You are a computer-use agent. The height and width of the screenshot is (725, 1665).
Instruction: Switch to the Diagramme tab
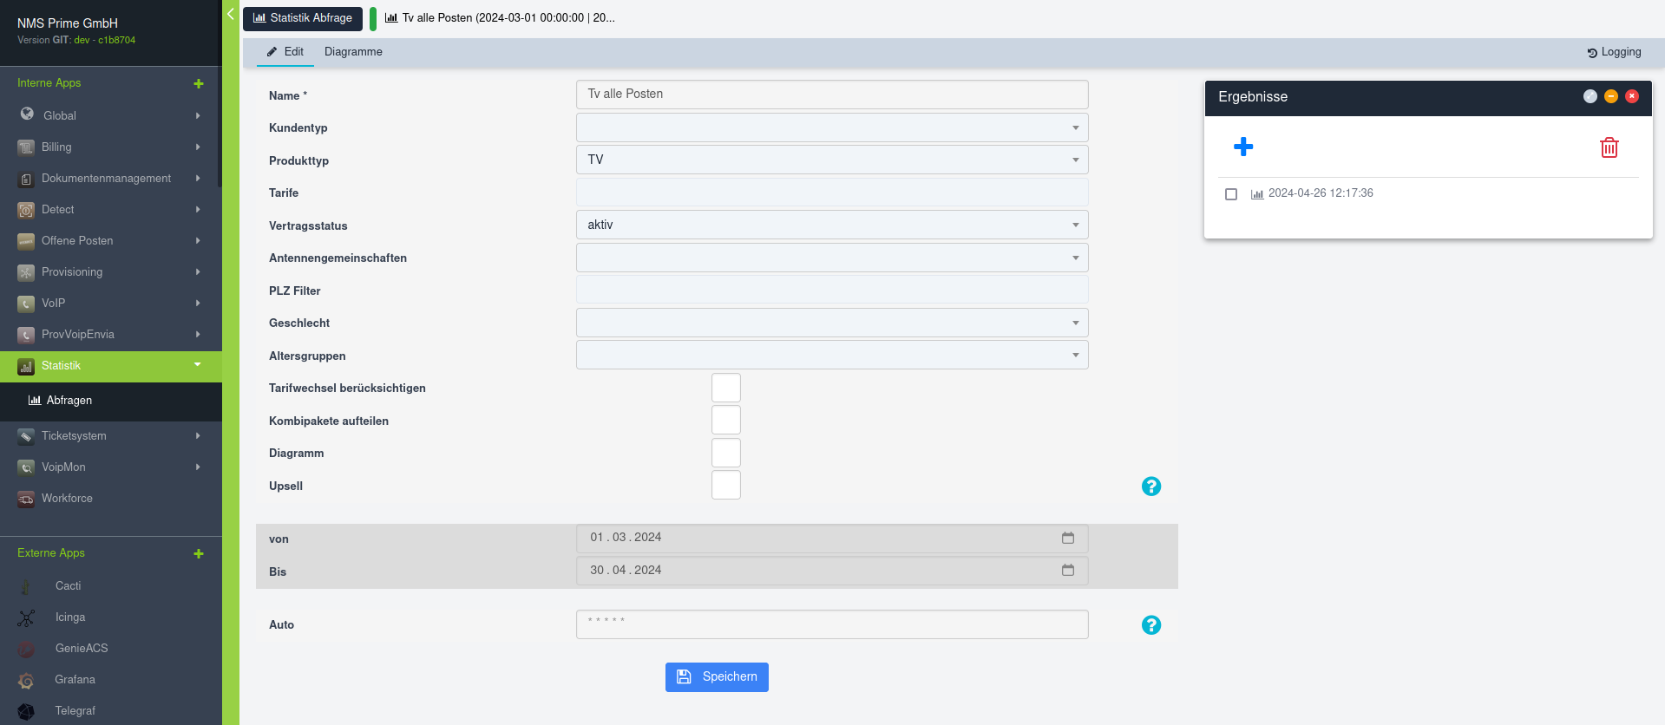353,52
